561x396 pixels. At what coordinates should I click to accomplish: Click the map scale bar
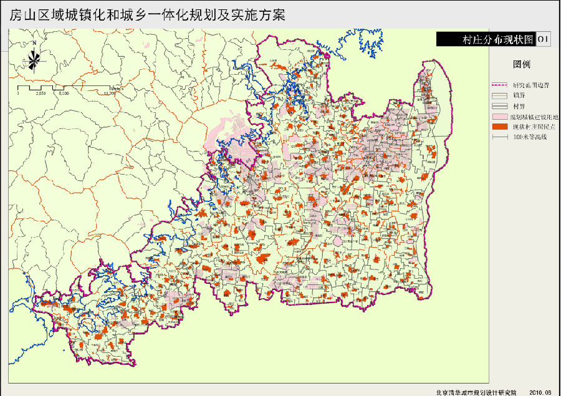(x=64, y=88)
